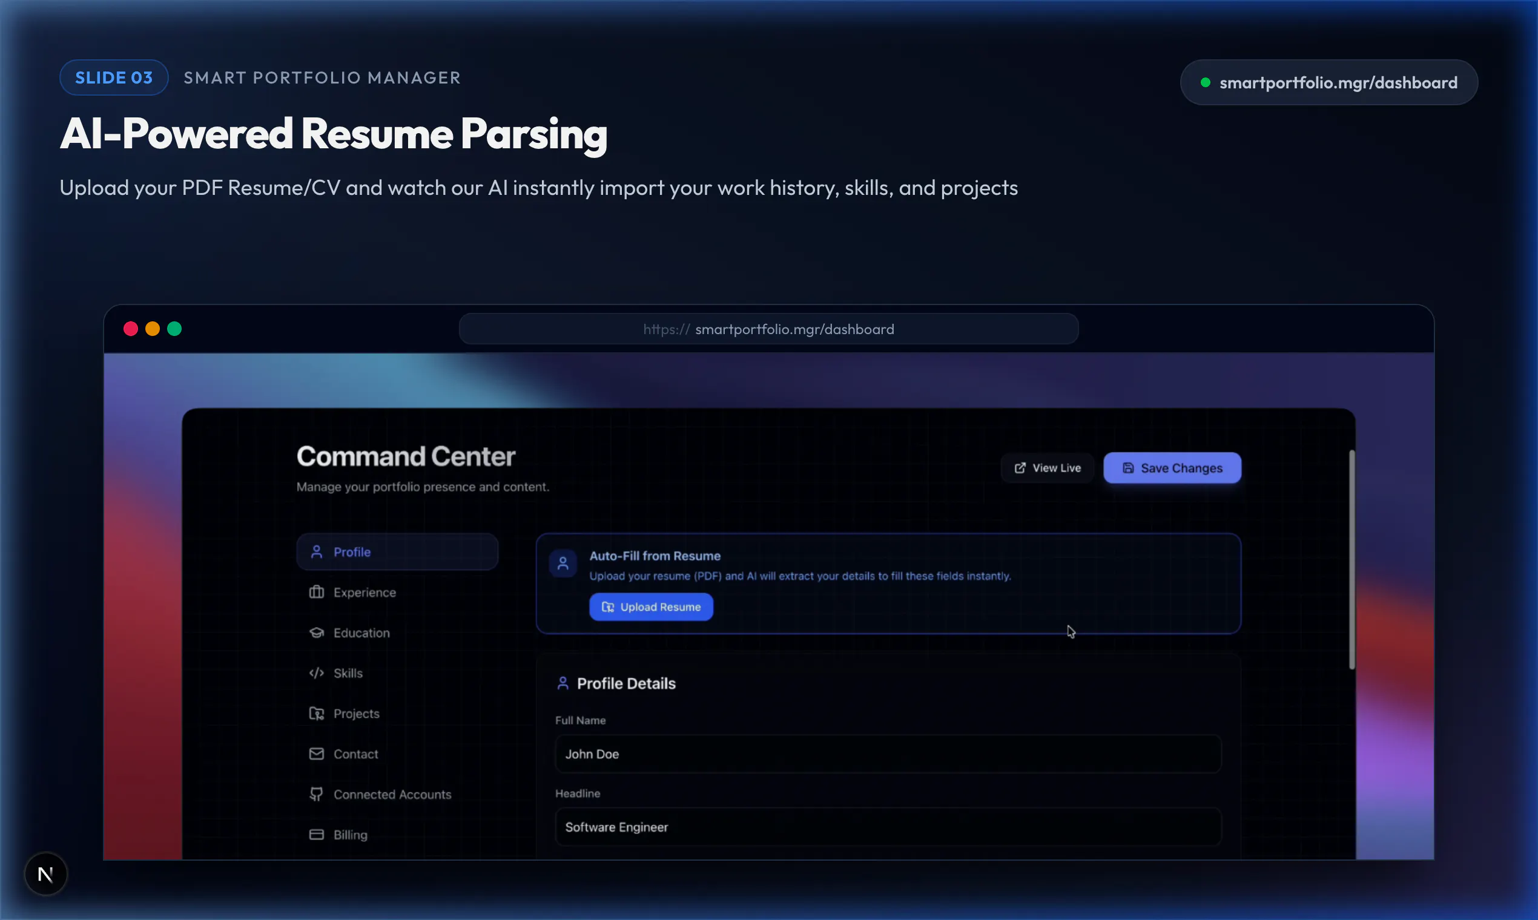1538x920 pixels.
Task: Click the 'Auto-Fill from Resume' title
Action: pyautogui.click(x=655, y=556)
